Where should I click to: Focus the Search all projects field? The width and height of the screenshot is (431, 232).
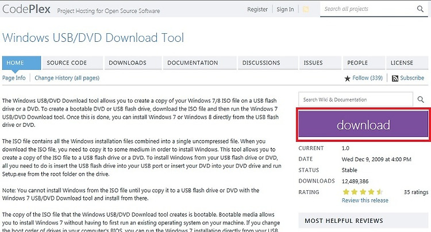coord(368,9)
